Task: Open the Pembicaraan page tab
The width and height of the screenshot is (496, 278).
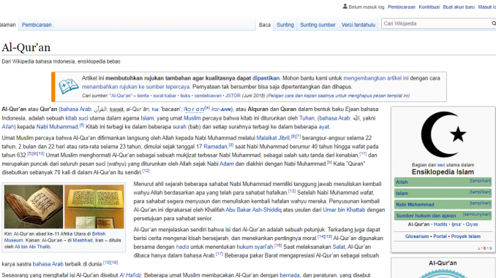Action: (37, 25)
